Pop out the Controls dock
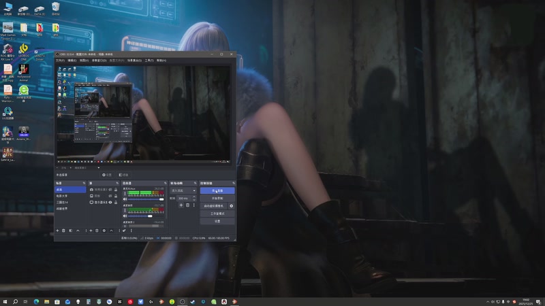The height and width of the screenshot is (306, 545). click(234, 183)
